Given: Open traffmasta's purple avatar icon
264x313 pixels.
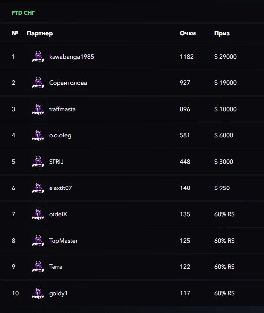Looking at the screenshot, I should coord(38,109).
